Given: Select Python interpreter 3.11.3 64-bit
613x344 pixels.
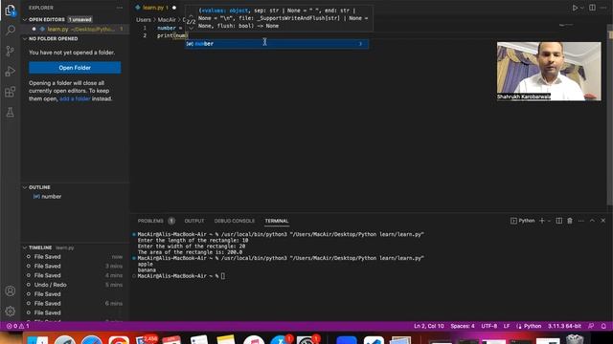Looking at the screenshot, I should coord(564,326).
